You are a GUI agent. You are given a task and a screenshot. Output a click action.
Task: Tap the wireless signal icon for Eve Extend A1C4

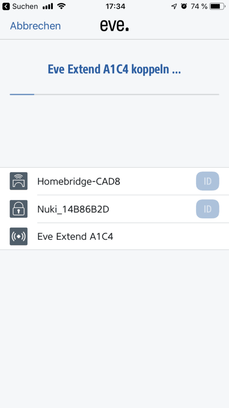coord(19,236)
